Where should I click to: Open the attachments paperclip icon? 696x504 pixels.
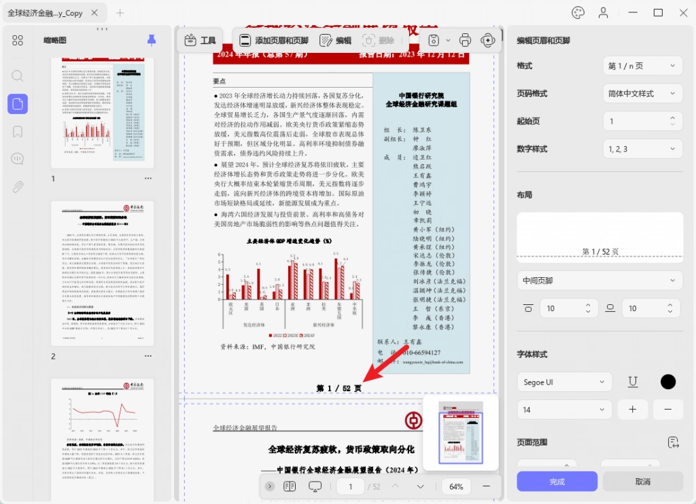point(17,187)
